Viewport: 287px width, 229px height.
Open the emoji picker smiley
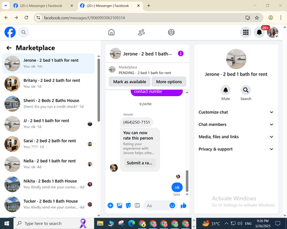coord(172,206)
